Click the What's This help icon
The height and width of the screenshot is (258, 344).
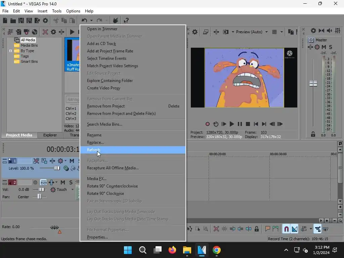click(126, 20)
